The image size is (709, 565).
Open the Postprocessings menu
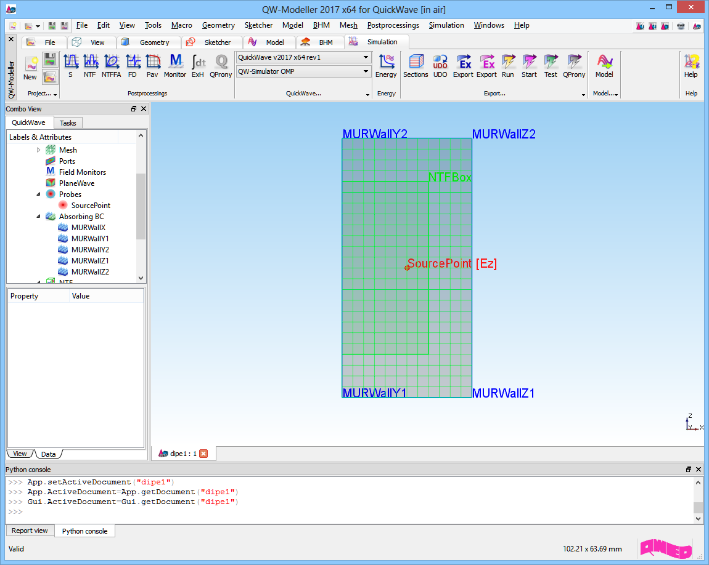click(x=393, y=25)
